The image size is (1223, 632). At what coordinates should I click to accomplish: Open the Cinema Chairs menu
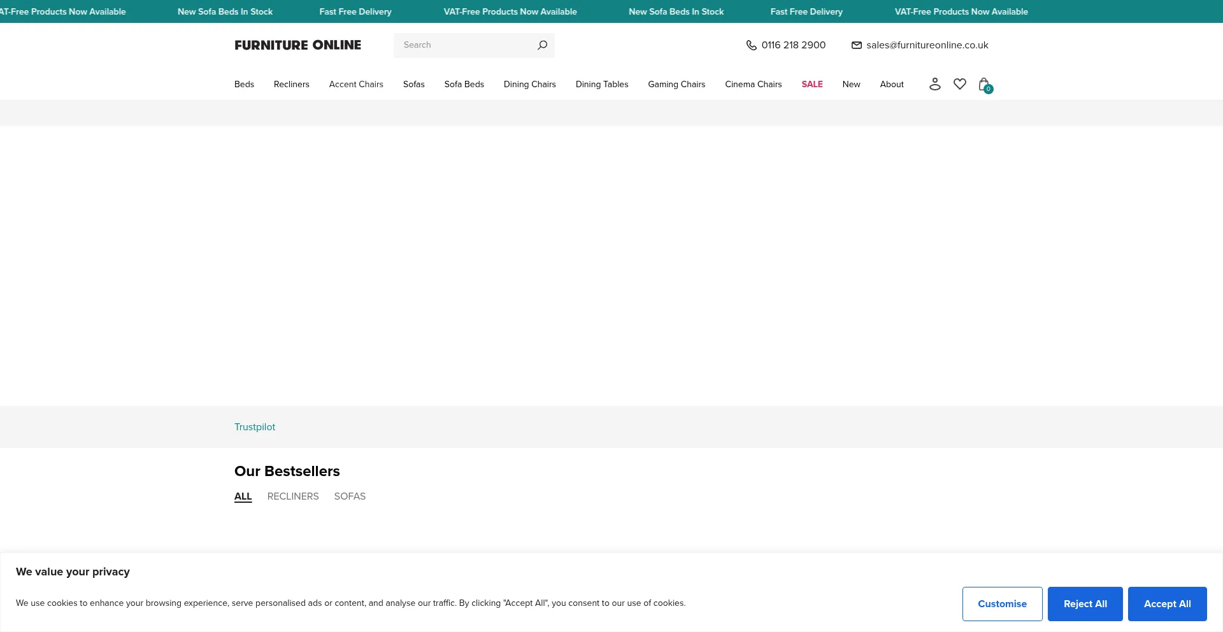tap(753, 84)
